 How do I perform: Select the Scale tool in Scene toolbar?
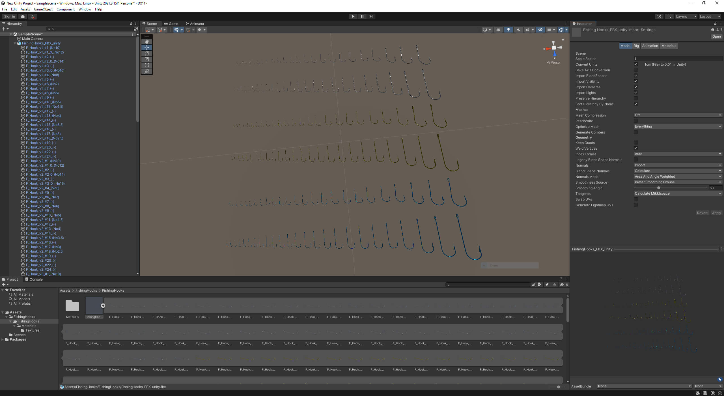(146, 59)
